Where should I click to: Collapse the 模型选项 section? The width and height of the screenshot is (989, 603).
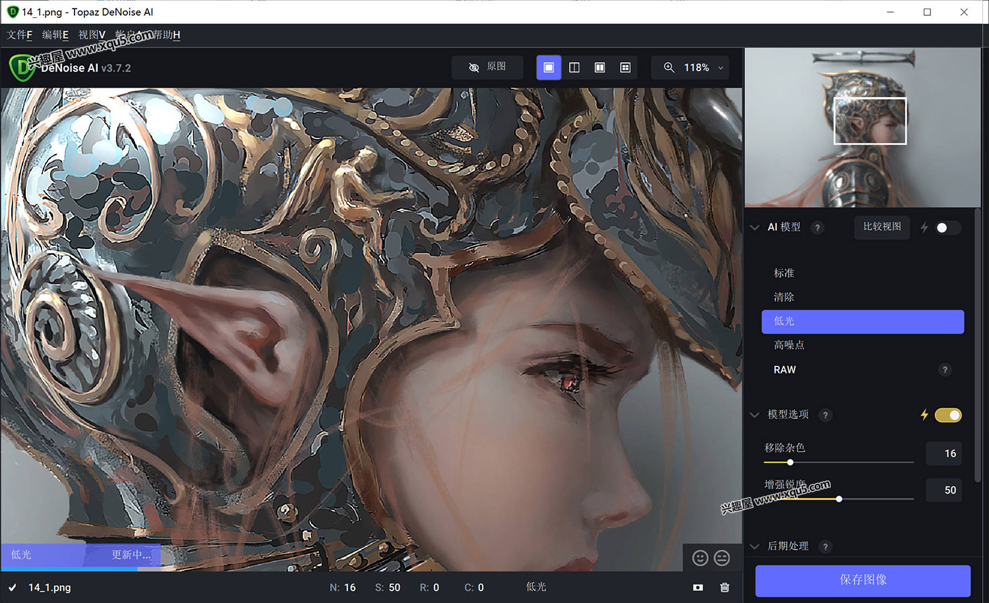pyautogui.click(x=755, y=415)
